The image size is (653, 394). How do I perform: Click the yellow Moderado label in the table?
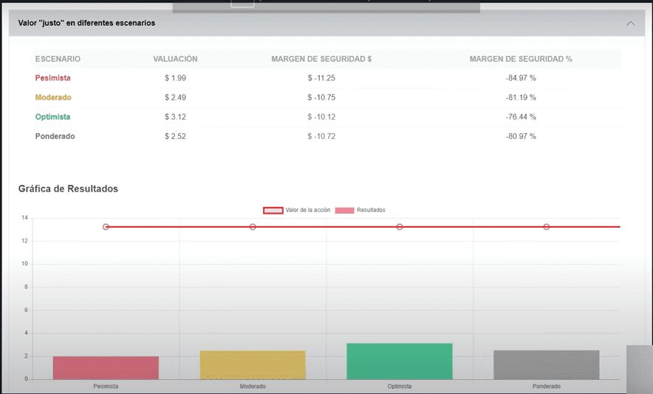(x=53, y=98)
